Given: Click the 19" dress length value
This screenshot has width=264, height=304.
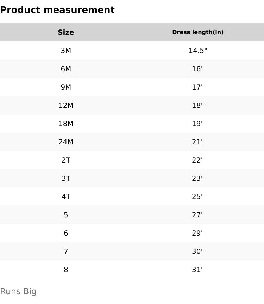Looking at the screenshot, I should [198, 124].
